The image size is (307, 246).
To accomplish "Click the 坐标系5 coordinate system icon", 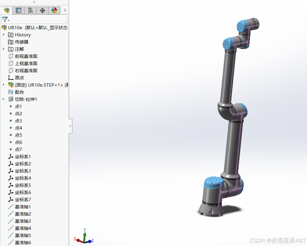I will click(x=11, y=185).
